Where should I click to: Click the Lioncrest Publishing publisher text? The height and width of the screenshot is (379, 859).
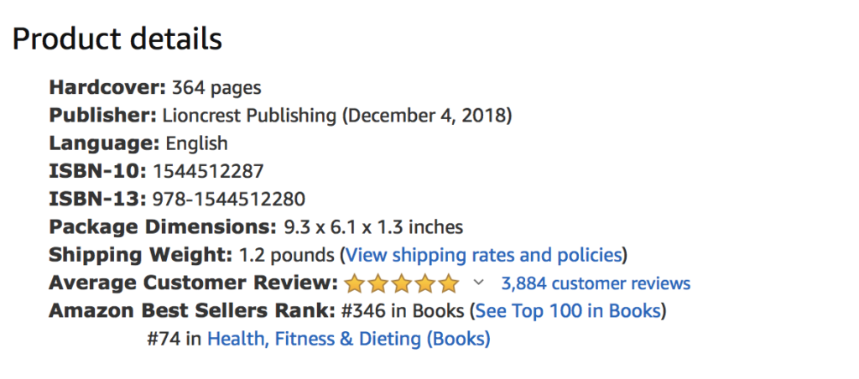click(250, 115)
